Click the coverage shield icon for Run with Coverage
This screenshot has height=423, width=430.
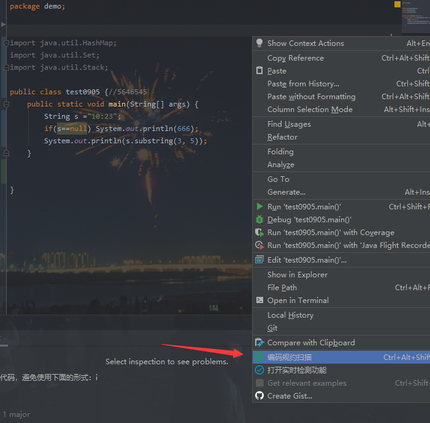click(259, 233)
